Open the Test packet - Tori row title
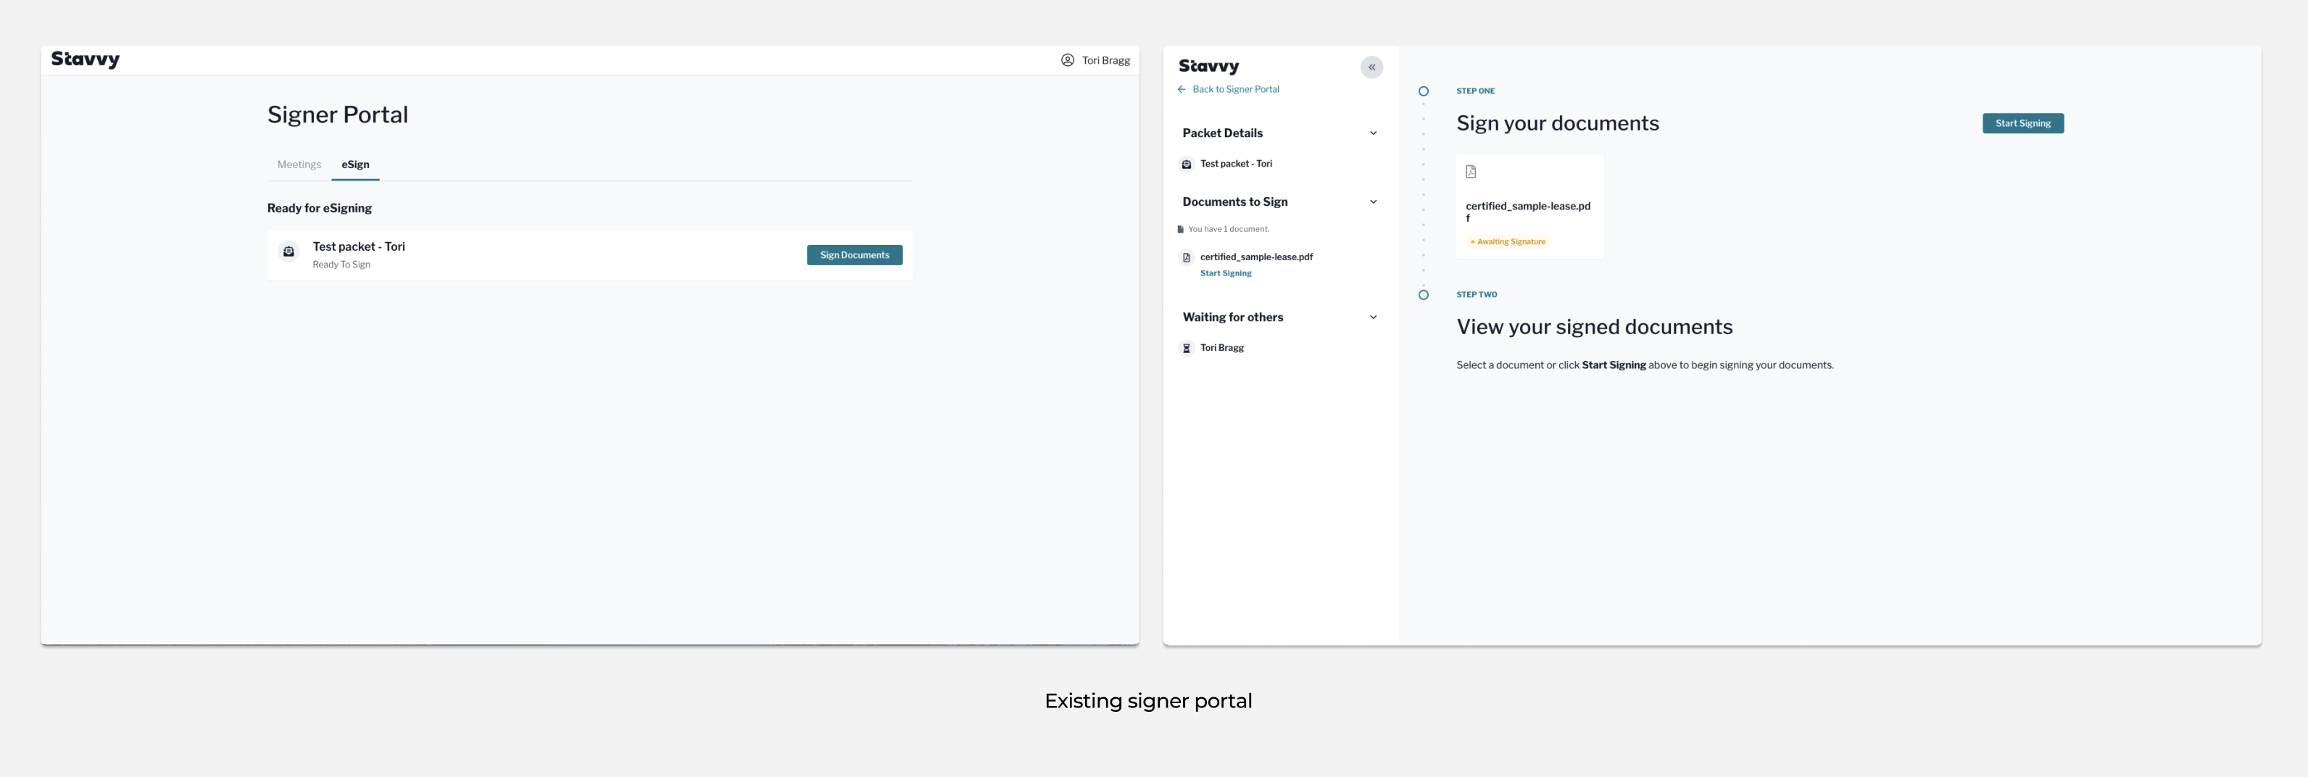The height and width of the screenshot is (777, 2308). pyautogui.click(x=358, y=246)
